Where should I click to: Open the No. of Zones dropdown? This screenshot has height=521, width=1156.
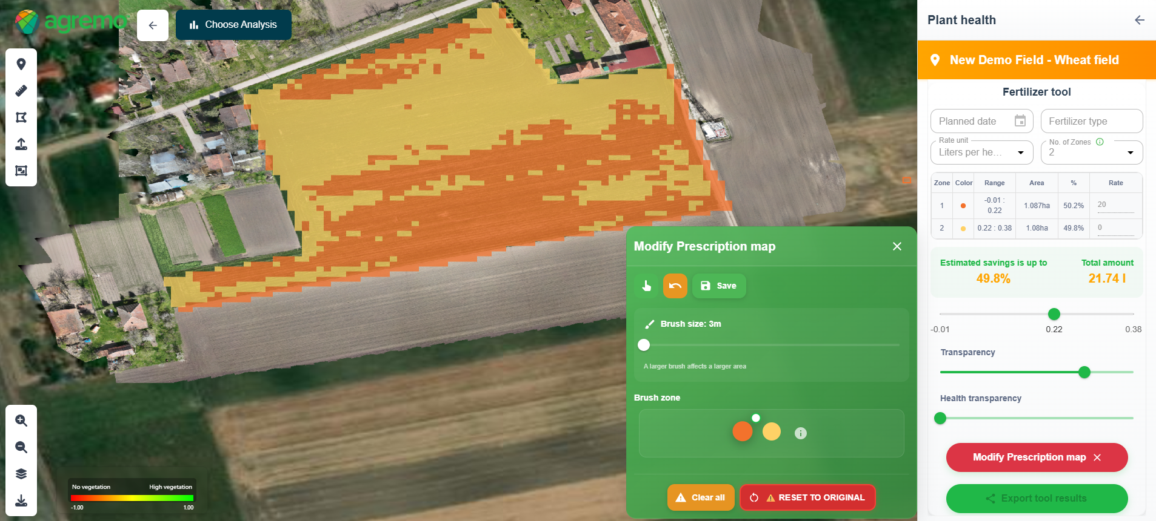click(x=1092, y=152)
